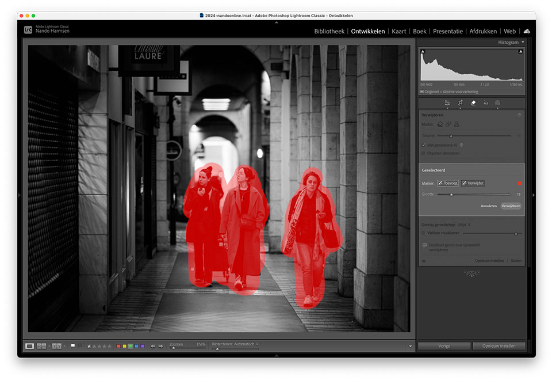
Task: Toggle highlight clipping indicator in histogram
Action: tap(520, 51)
